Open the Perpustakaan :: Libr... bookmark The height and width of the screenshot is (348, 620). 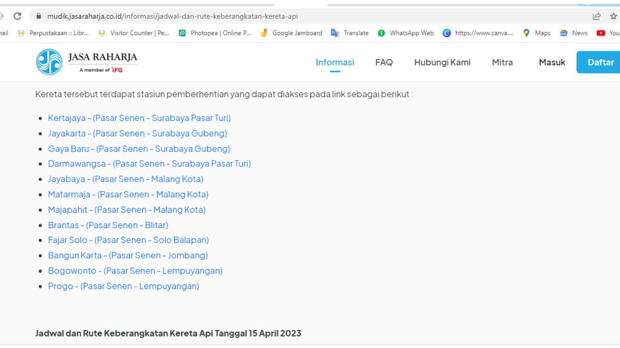tap(53, 33)
